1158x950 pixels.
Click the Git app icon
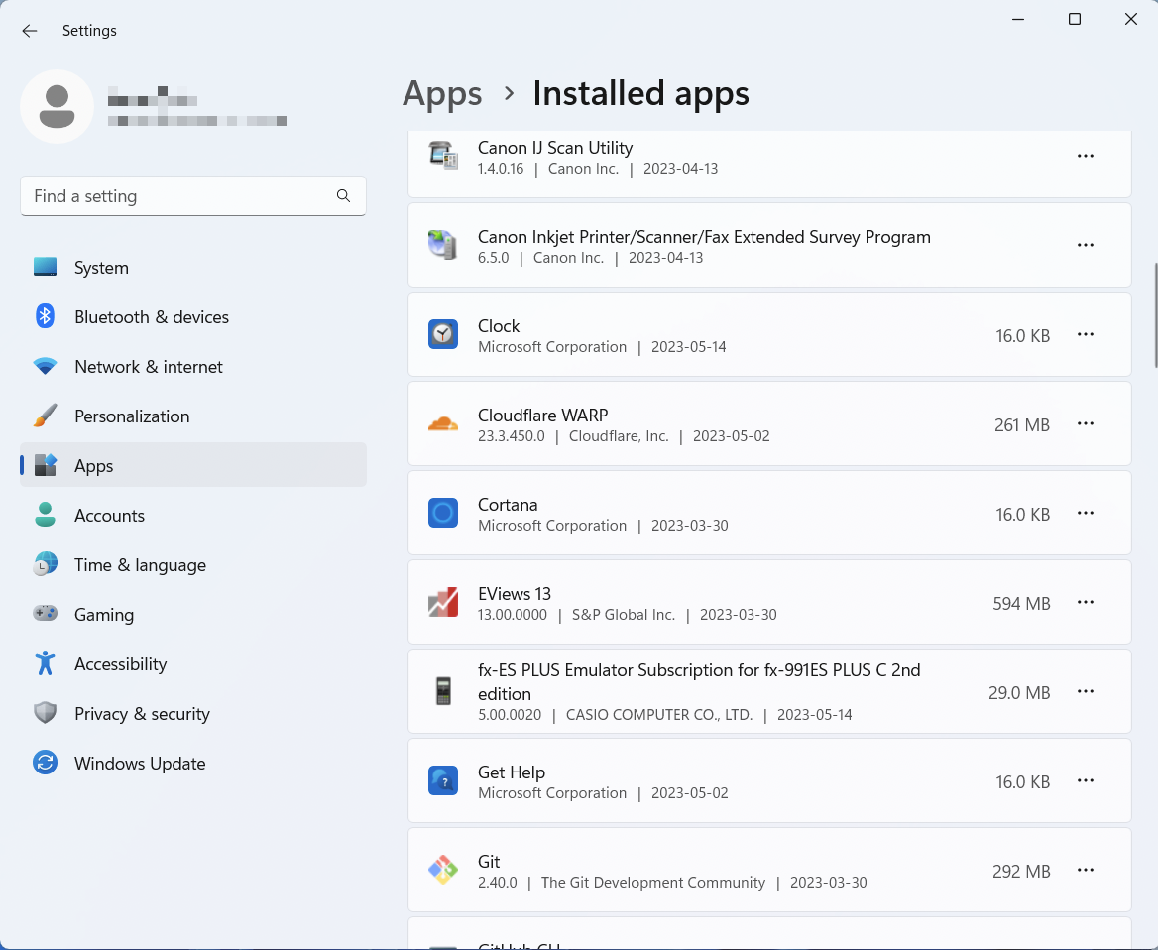point(443,871)
